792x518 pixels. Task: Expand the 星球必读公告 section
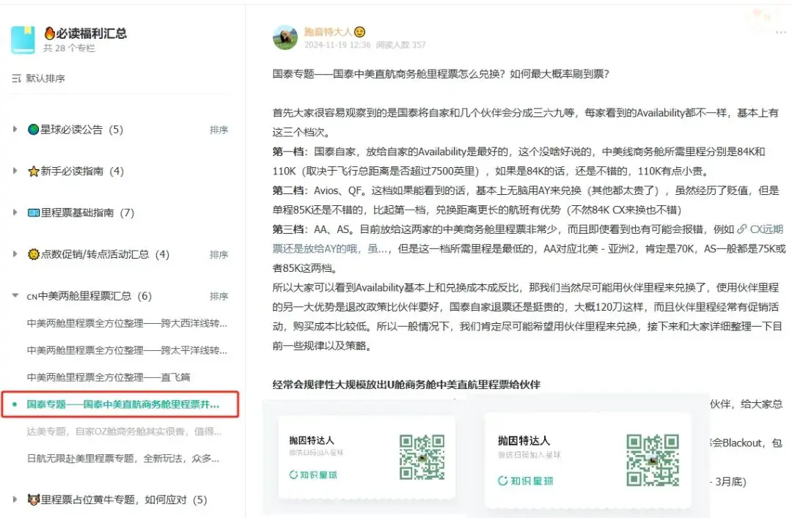pos(14,130)
